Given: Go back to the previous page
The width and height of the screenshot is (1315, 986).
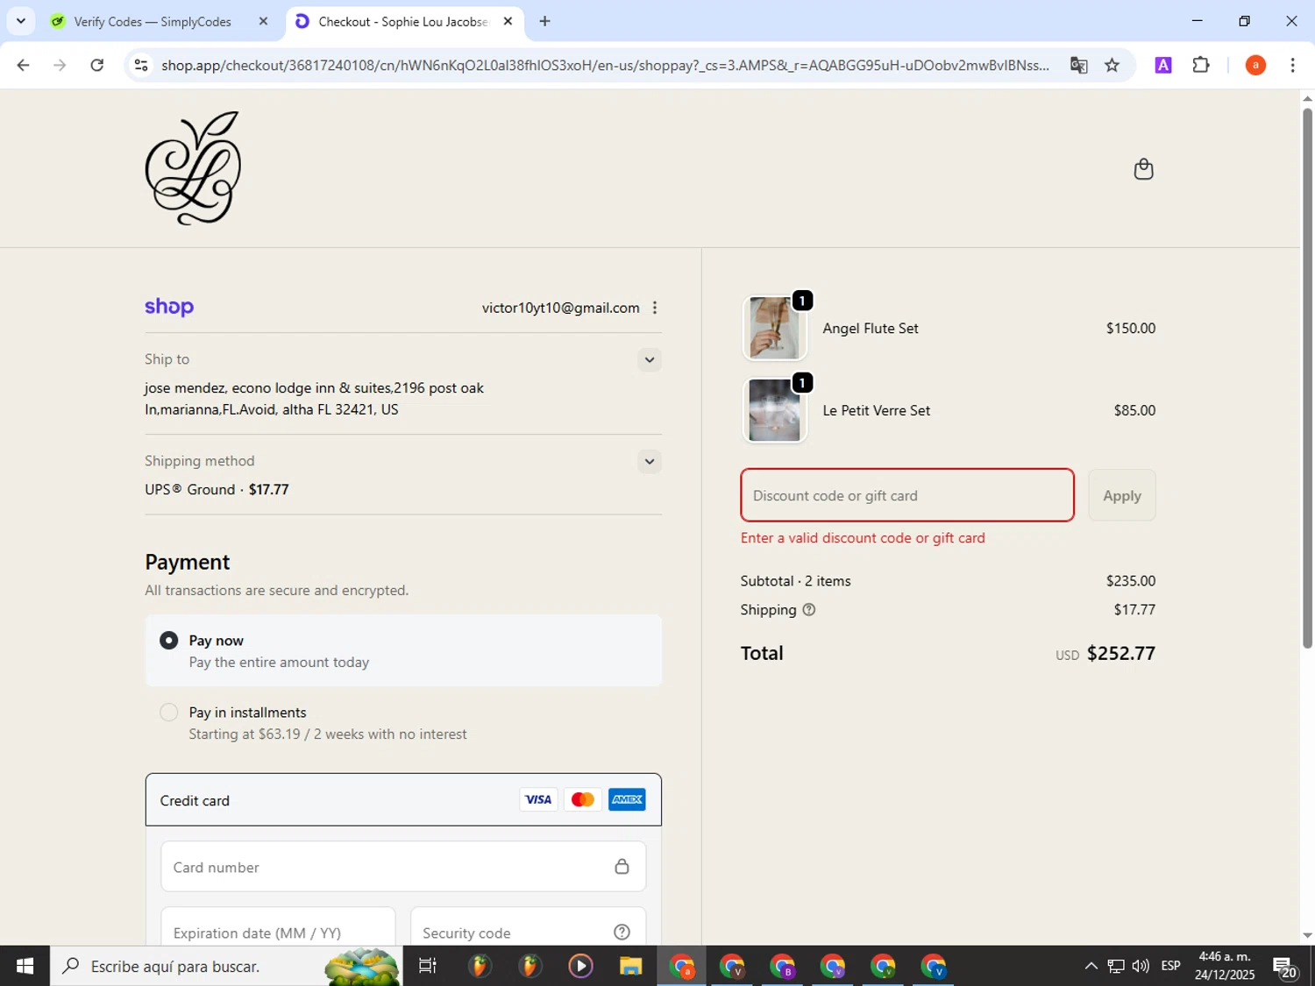Looking at the screenshot, I should coord(24,65).
